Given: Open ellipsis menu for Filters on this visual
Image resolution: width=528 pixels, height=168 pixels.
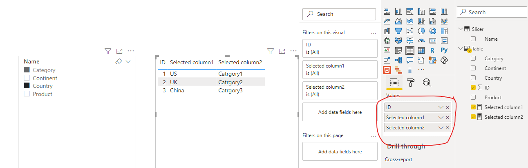Looking at the screenshot, I should coord(373,33).
